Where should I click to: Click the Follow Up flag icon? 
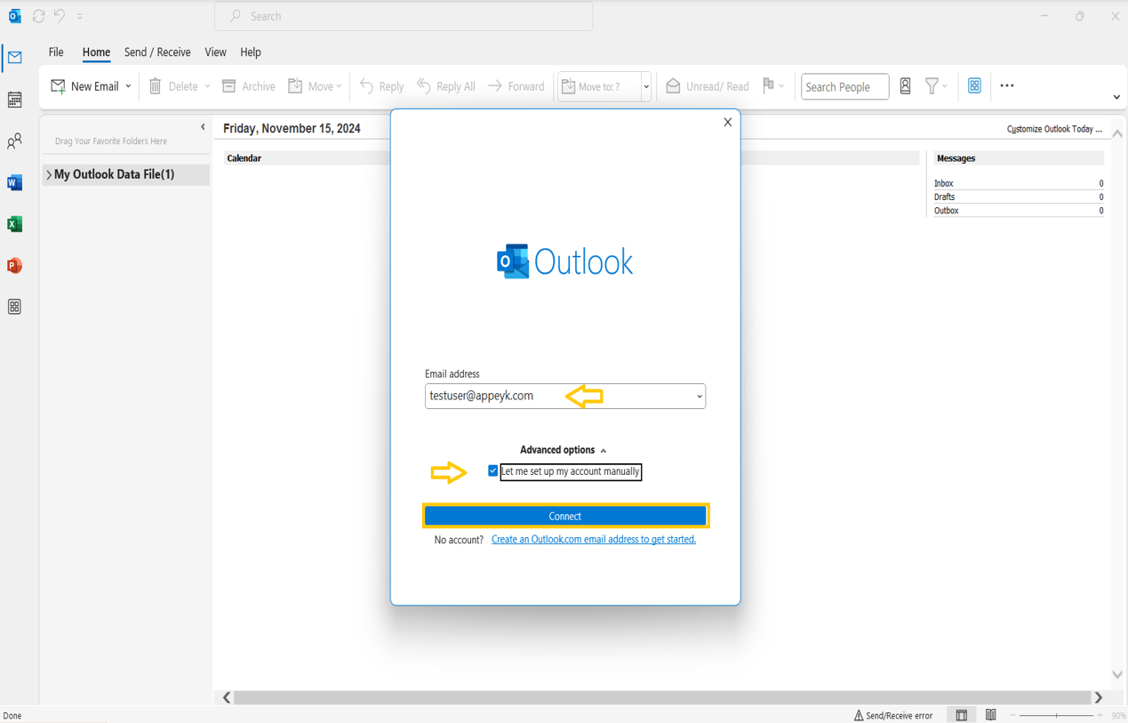pyautogui.click(x=769, y=85)
